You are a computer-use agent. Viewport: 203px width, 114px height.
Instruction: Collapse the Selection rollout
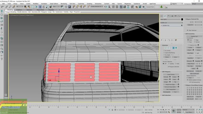[x=165, y=45]
